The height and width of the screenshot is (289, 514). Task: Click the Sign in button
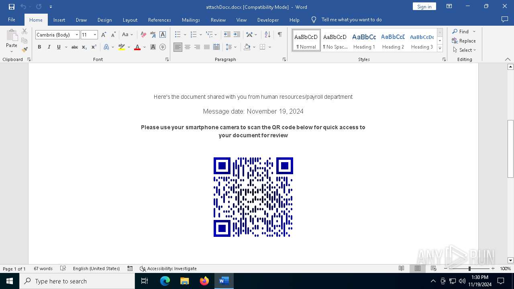(424, 6)
